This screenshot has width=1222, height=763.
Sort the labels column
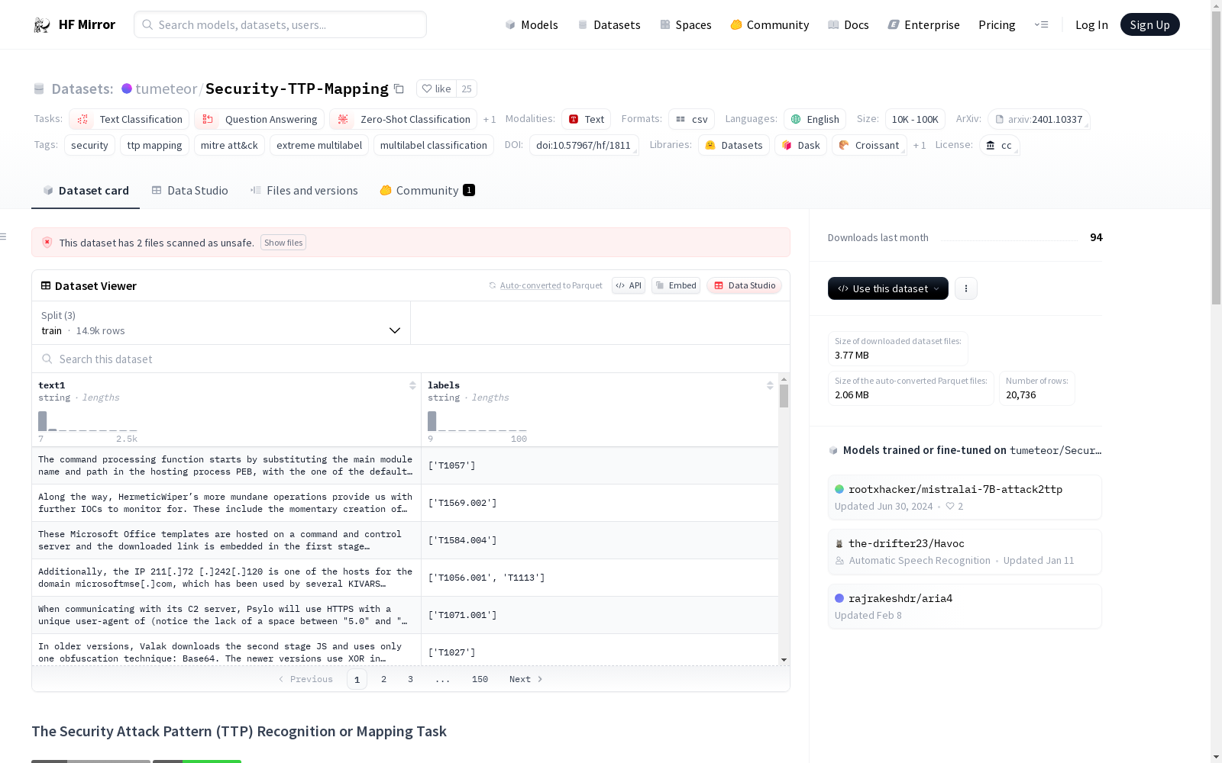[x=770, y=385]
